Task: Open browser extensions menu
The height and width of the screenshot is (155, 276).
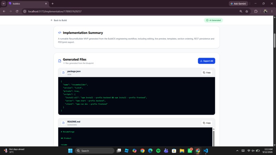Action: click(256, 11)
